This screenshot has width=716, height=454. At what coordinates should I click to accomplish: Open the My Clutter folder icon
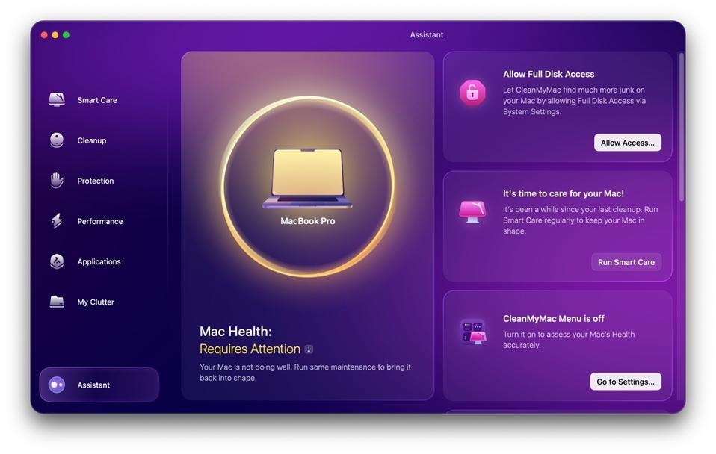click(x=57, y=302)
